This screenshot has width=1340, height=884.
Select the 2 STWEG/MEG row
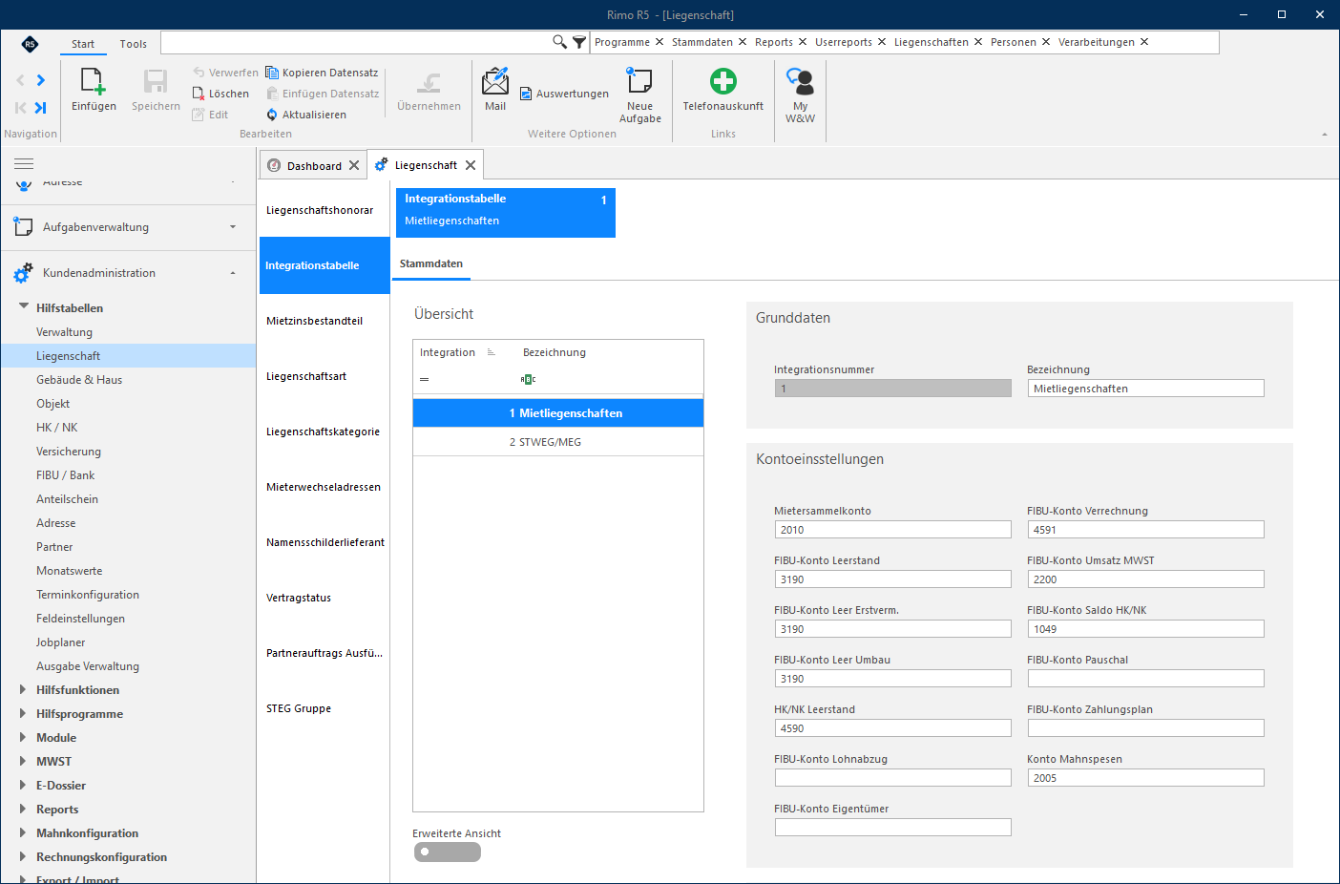click(x=558, y=442)
